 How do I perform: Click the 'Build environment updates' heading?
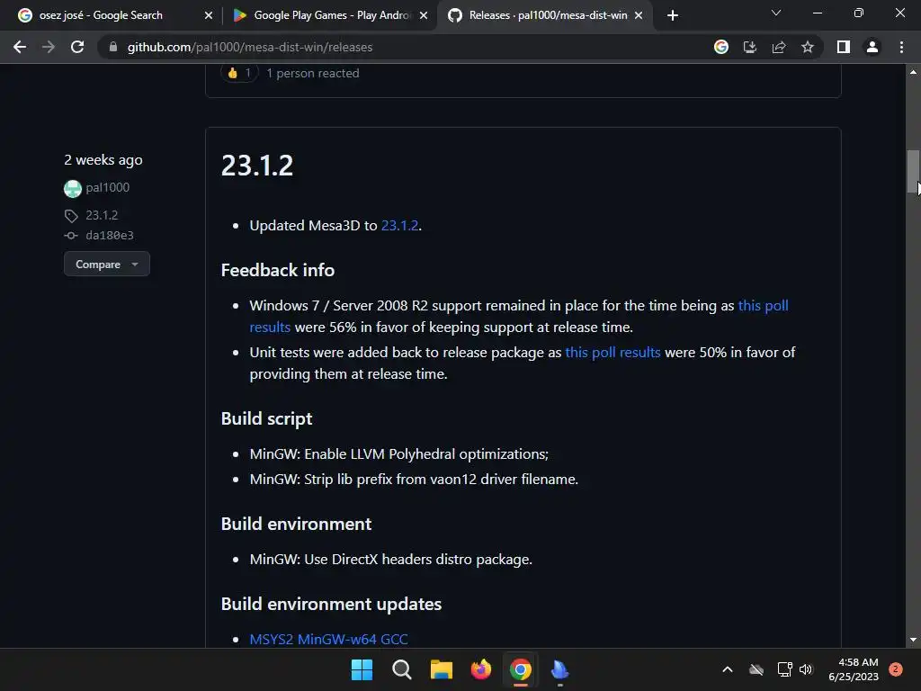[331, 604]
